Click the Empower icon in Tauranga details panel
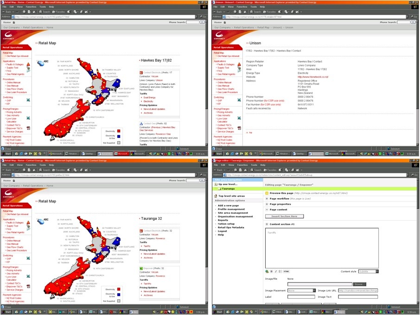Screen dimensions: 420x315 (141, 268)
